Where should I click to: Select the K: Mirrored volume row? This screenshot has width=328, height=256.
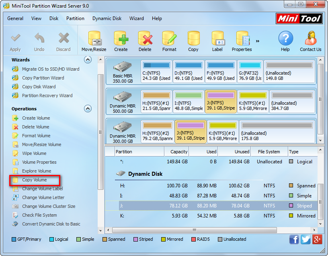(211, 216)
